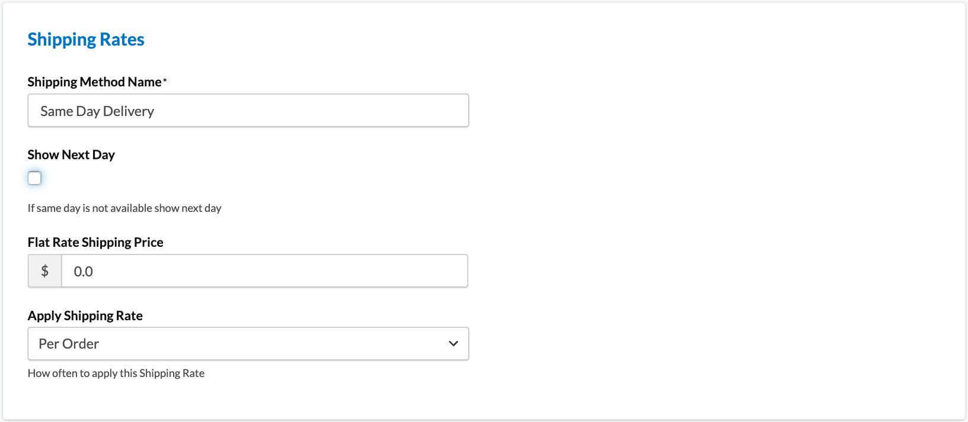Viewport: 968px width, 422px height.
Task: Click the dollar sign prefix icon
Action: (x=44, y=271)
